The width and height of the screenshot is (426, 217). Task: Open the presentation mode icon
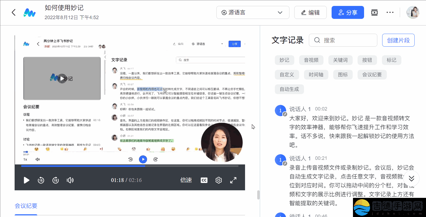click(x=374, y=12)
